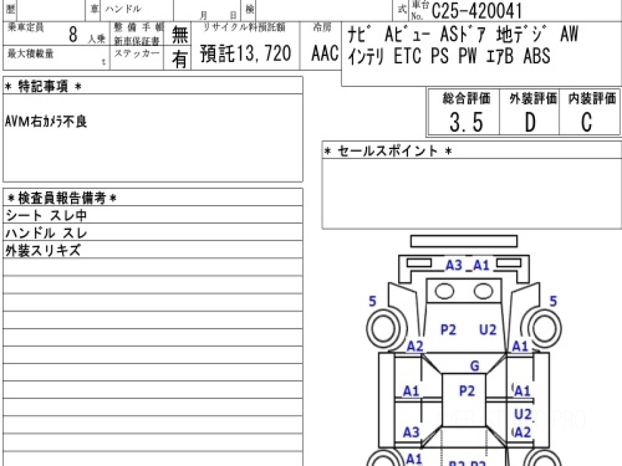Click the *検査員報告備考* heading
The width and height of the screenshot is (622, 466).
coord(62,198)
